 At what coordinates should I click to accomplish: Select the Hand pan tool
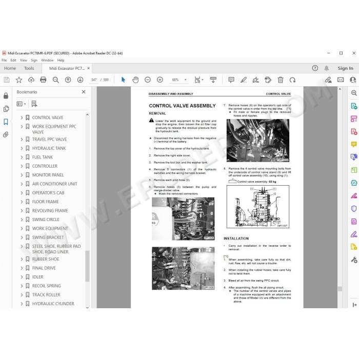pyautogui.click(x=135, y=79)
